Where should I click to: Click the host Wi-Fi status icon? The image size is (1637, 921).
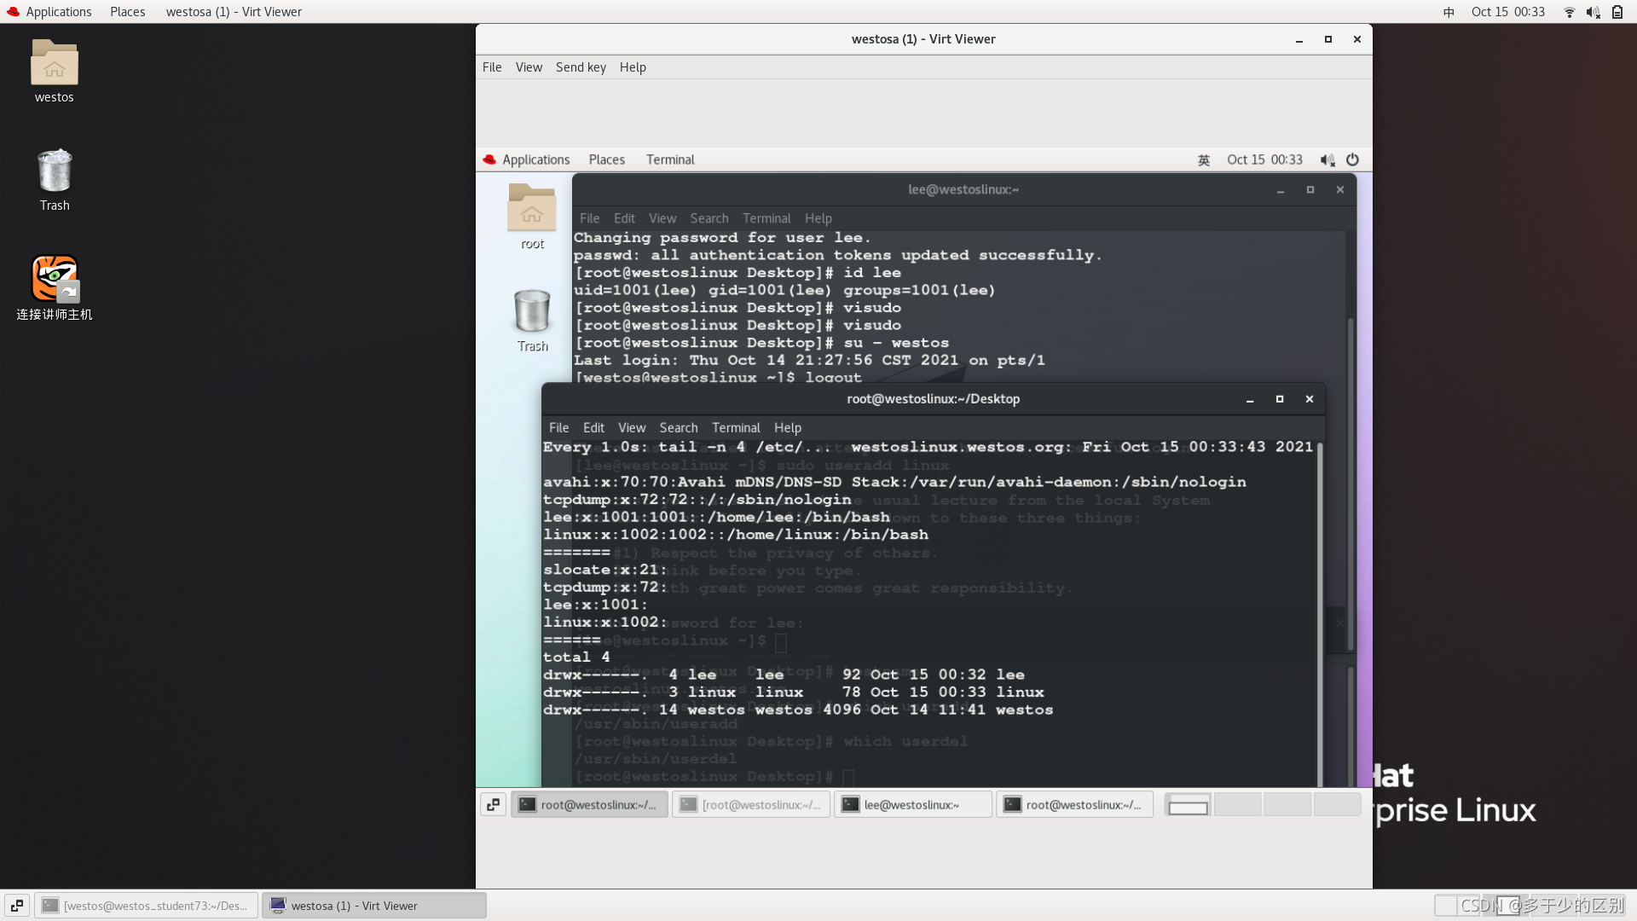click(1569, 12)
